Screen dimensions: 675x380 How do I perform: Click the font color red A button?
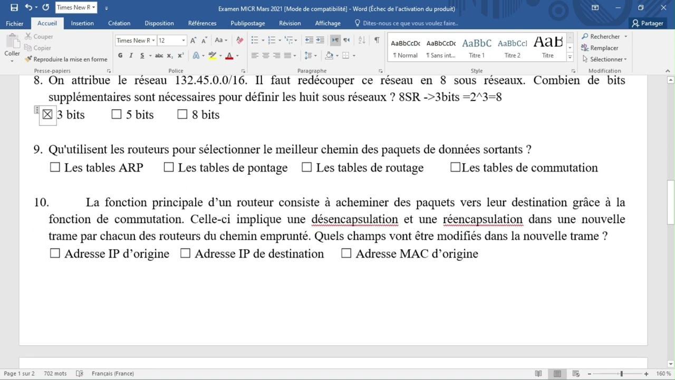[229, 55]
